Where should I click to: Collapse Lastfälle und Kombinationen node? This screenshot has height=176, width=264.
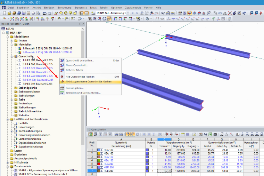pos(8,119)
